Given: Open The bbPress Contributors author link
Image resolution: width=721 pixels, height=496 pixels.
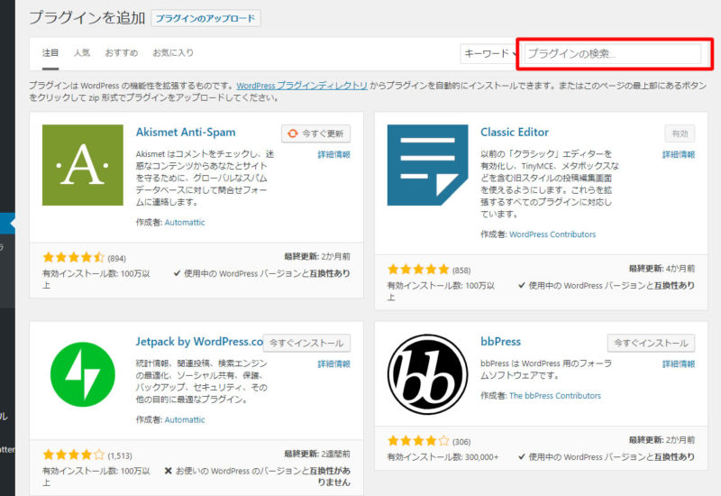Looking at the screenshot, I should coord(555,396).
